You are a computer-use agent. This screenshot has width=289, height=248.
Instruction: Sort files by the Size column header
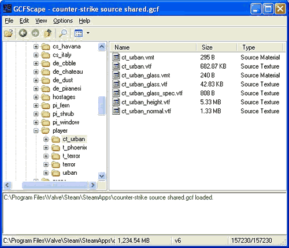click(x=217, y=47)
